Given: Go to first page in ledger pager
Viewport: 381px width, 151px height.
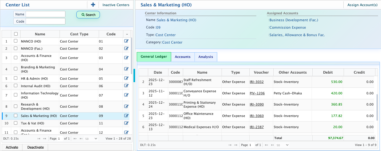Looking at the screenshot, I should pos(230,145).
